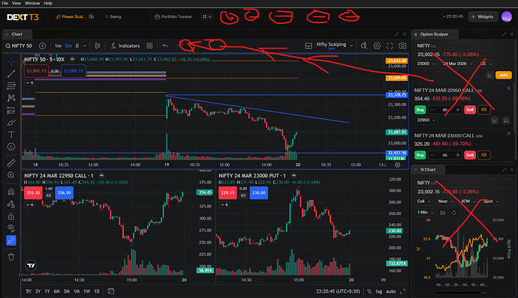Viewport: 518px width, 298px height.
Task: Toggle the CE button for the 22950 CALL
Action: [484, 110]
